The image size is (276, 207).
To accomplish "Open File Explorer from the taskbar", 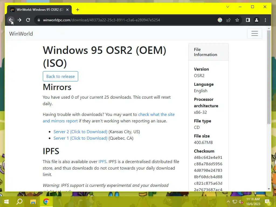I will 33,202.
